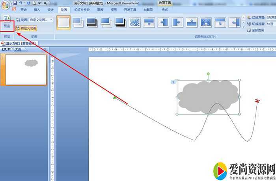Choose the dissolve checkerboard transition effect

click(x=135, y=23)
